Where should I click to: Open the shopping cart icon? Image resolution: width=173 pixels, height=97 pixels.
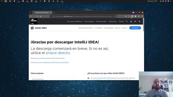[135, 22]
